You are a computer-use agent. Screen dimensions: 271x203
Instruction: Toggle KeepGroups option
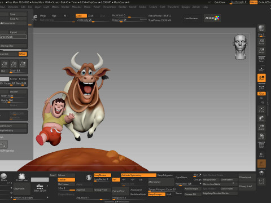(156, 195)
